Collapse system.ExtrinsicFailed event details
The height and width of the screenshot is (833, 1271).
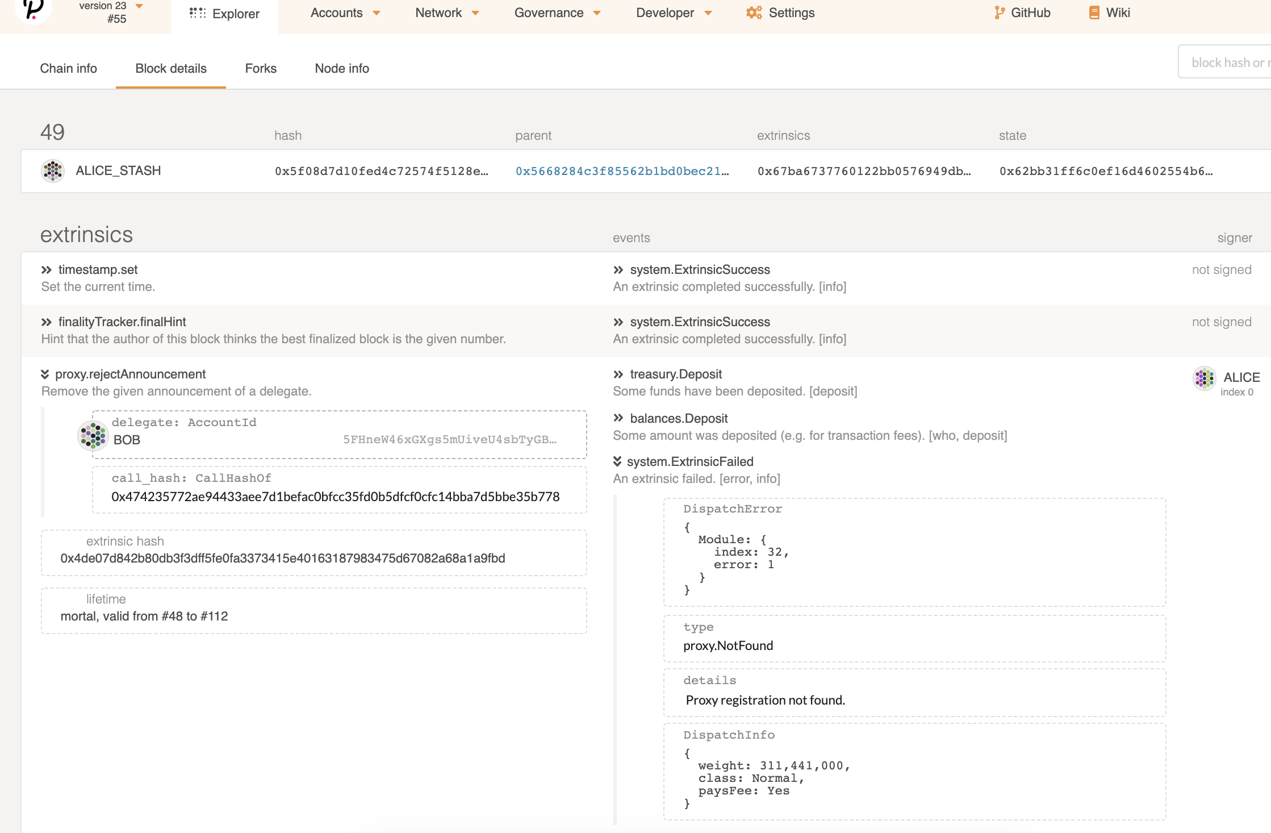617,461
